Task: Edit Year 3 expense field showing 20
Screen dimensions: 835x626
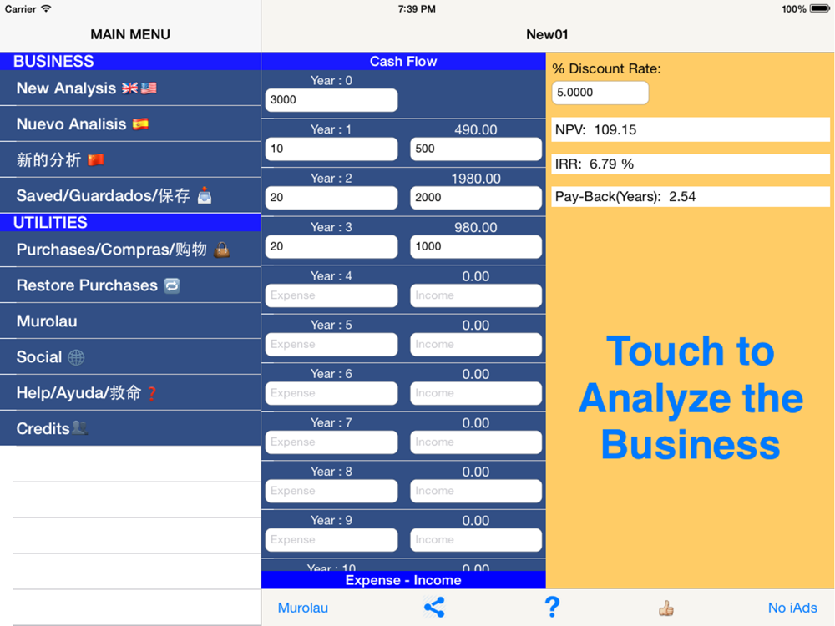Action: pos(331,246)
